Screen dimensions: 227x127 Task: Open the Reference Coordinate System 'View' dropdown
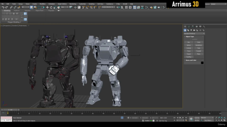(65, 7)
